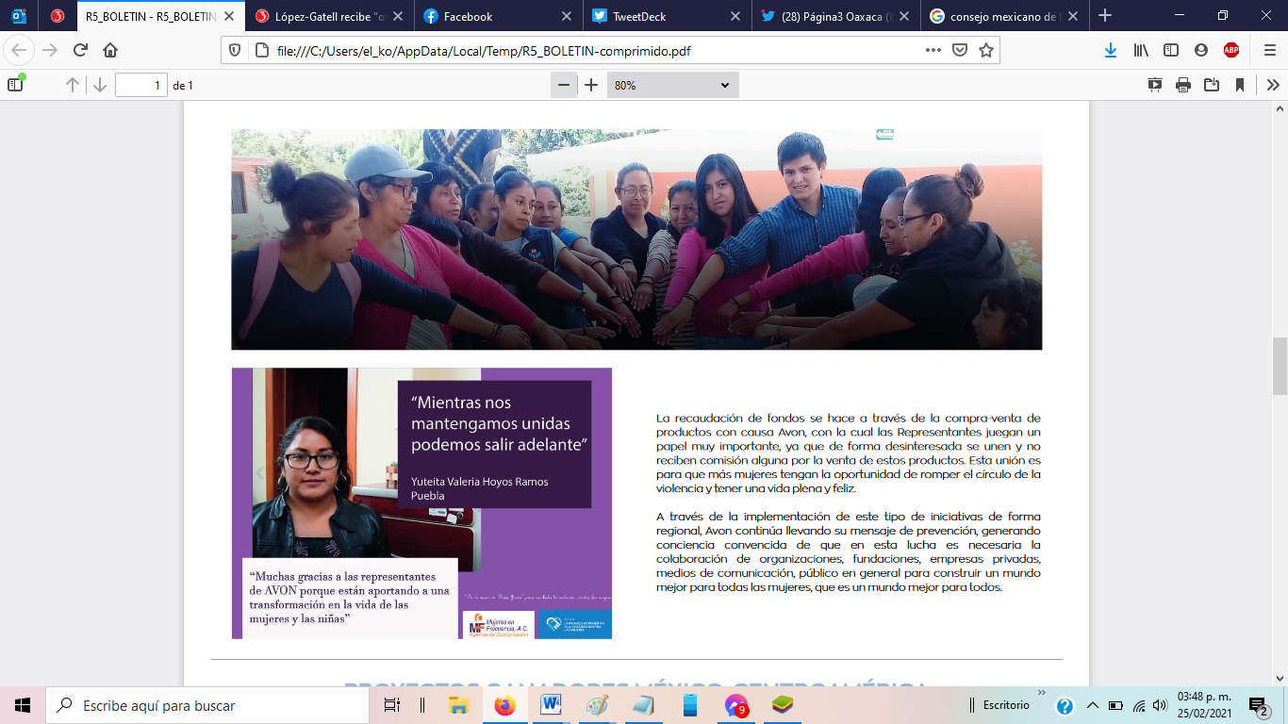1288x724 pixels.
Task: Open Windows Start menu
Action: (23, 705)
